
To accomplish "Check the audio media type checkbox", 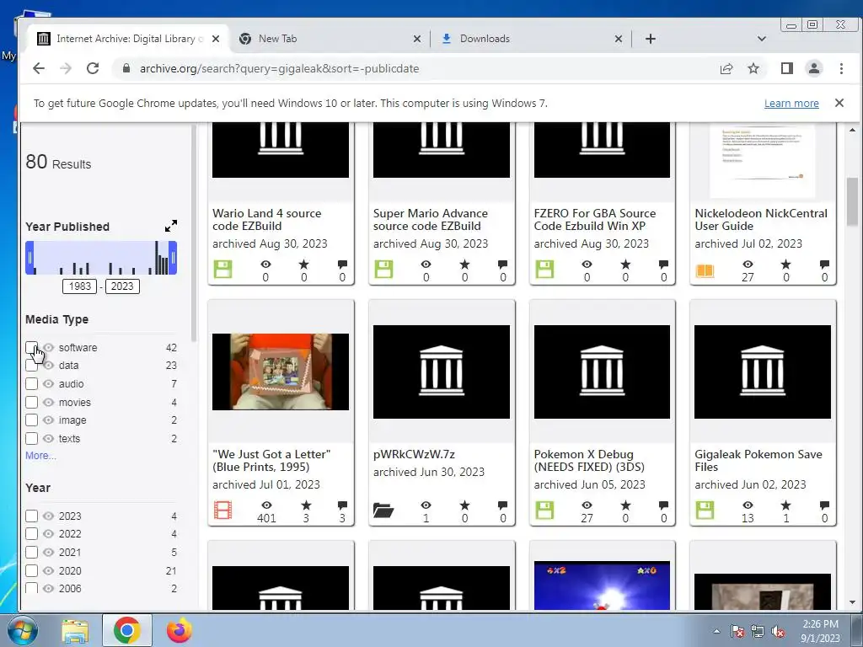I will click(x=31, y=384).
